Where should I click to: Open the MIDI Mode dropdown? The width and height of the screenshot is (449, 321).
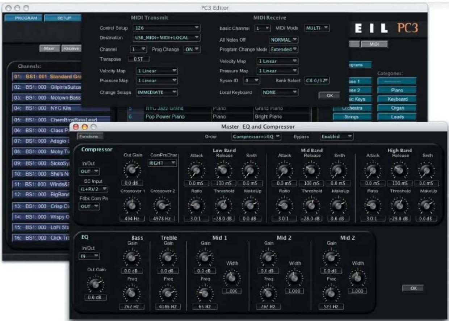[317, 28]
